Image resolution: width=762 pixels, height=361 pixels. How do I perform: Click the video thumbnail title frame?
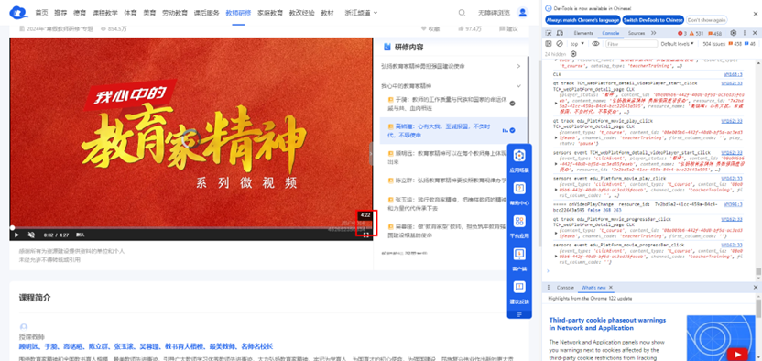pyautogui.click(x=191, y=132)
